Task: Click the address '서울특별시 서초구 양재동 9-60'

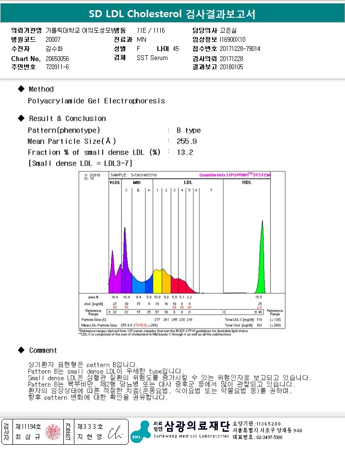Action: [267, 430]
